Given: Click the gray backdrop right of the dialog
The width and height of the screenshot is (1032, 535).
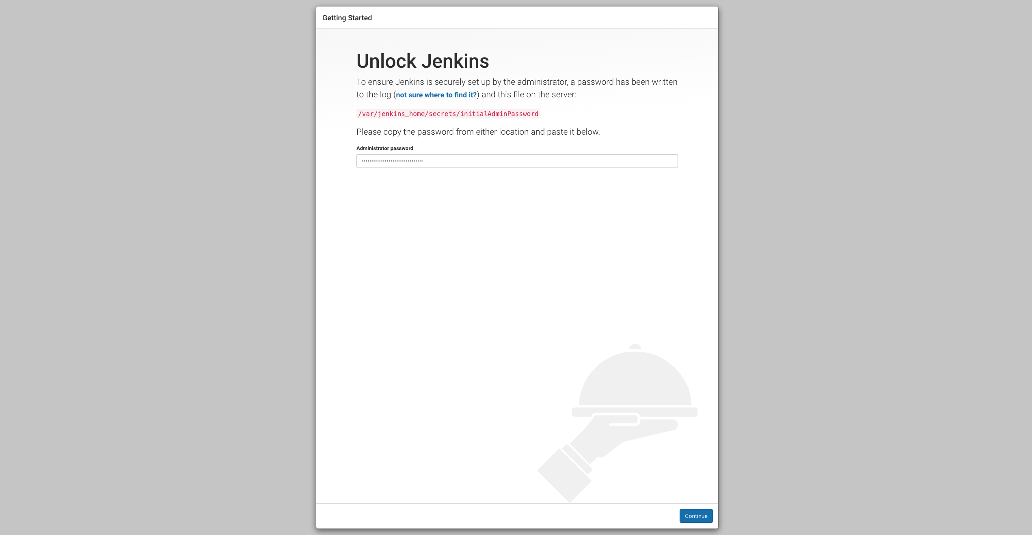Looking at the screenshot, I should [873, 268].
